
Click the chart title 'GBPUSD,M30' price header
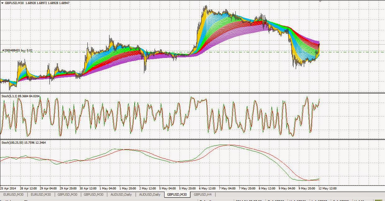pos(37,3)
